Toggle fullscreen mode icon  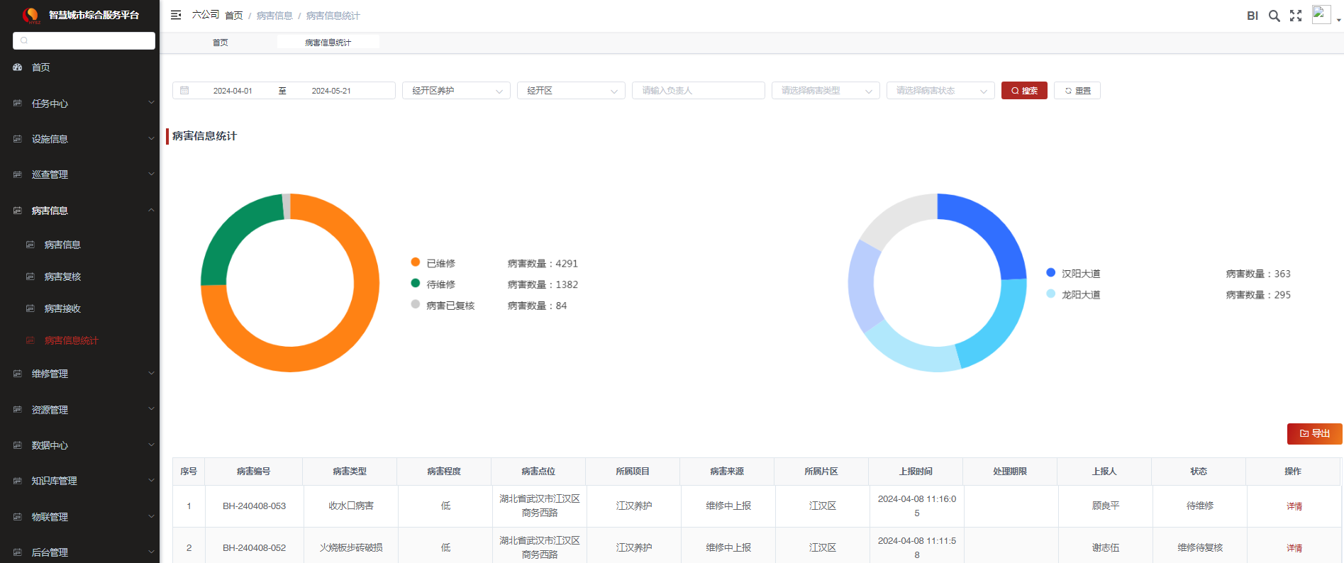click(x=1296, y=16)
